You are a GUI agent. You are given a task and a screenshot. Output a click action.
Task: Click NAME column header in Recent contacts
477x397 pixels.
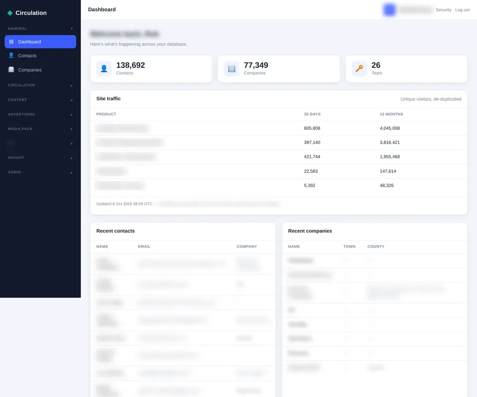point(102,247)
